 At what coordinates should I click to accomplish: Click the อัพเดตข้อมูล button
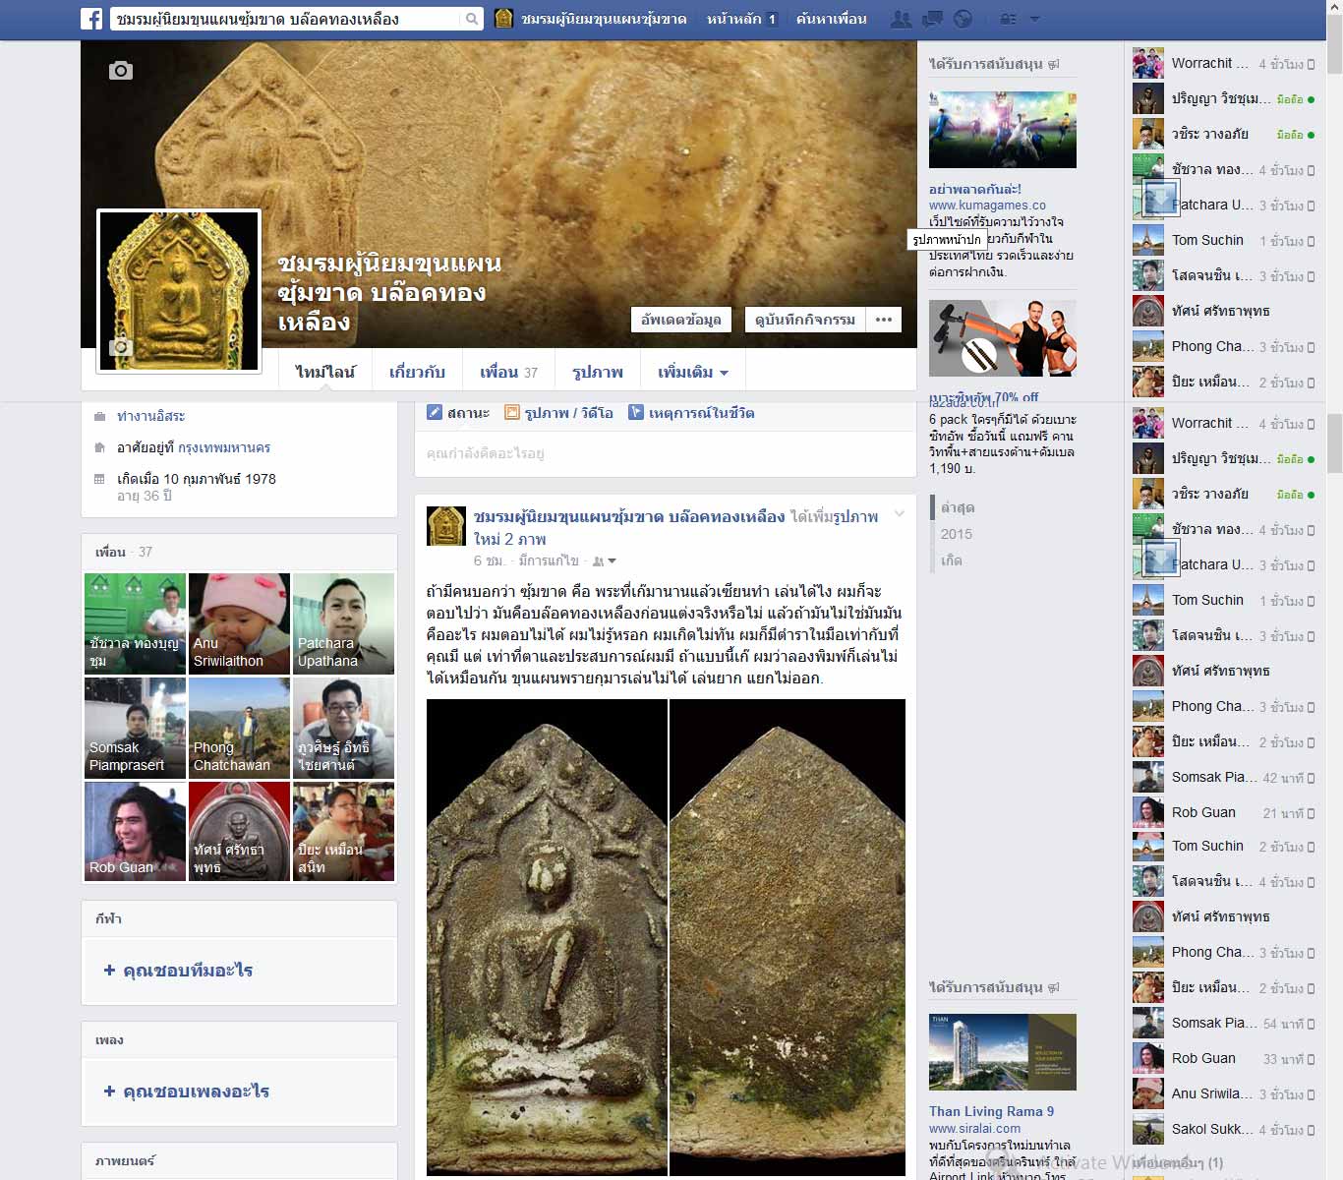point(680,320)
